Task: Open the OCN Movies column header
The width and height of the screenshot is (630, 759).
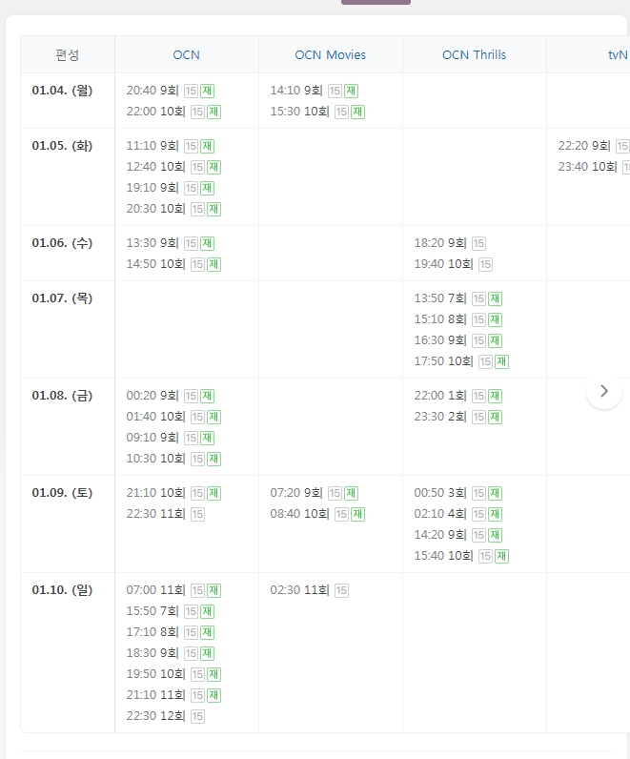Action: [331, 54]
